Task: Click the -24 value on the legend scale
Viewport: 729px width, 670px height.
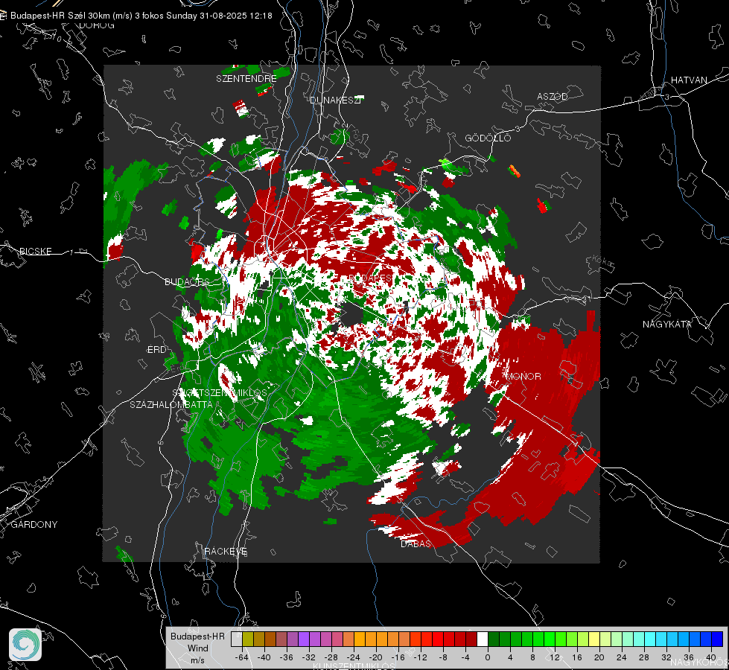Action: click(354, 657)
